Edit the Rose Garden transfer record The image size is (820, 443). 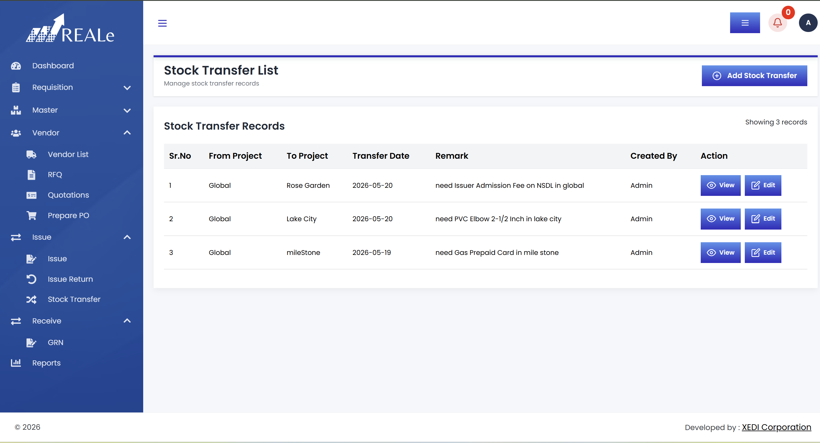(x=763, y=185)
